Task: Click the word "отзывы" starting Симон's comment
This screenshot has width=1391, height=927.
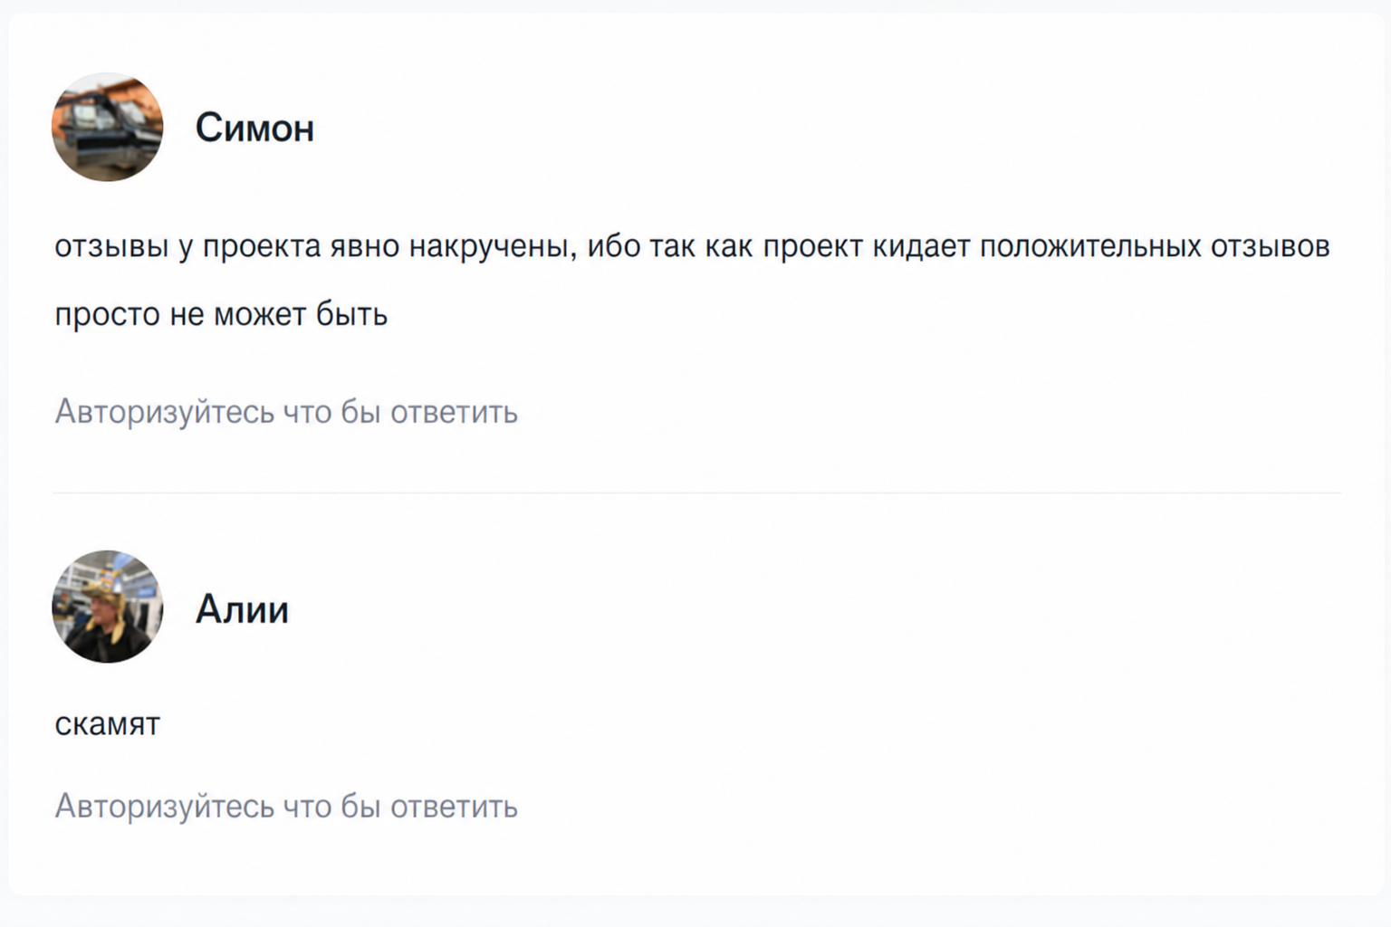Action: [x=111, y=246]
